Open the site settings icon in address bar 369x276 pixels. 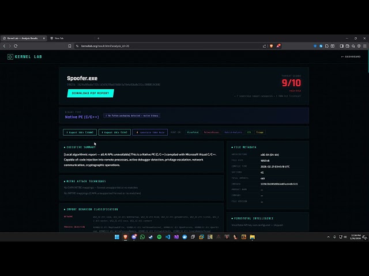[x=77, y=46]
